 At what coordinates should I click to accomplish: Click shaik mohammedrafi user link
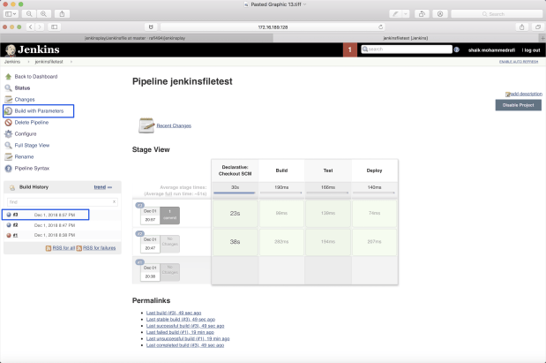tap(491, 50)
